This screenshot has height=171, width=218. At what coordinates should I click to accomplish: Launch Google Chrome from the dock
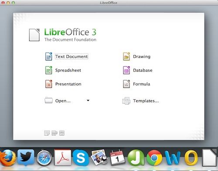click(x=154, y=158)
